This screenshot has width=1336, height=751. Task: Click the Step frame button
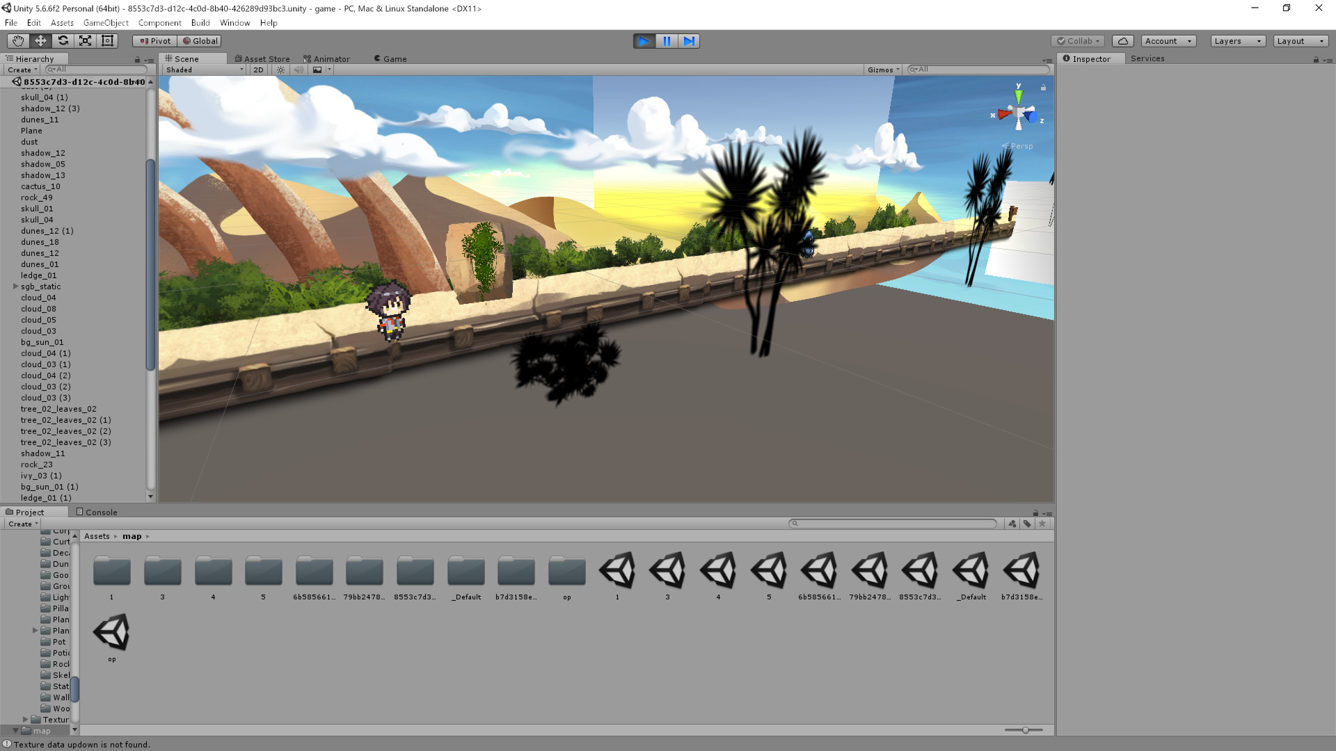click(690, 40)
